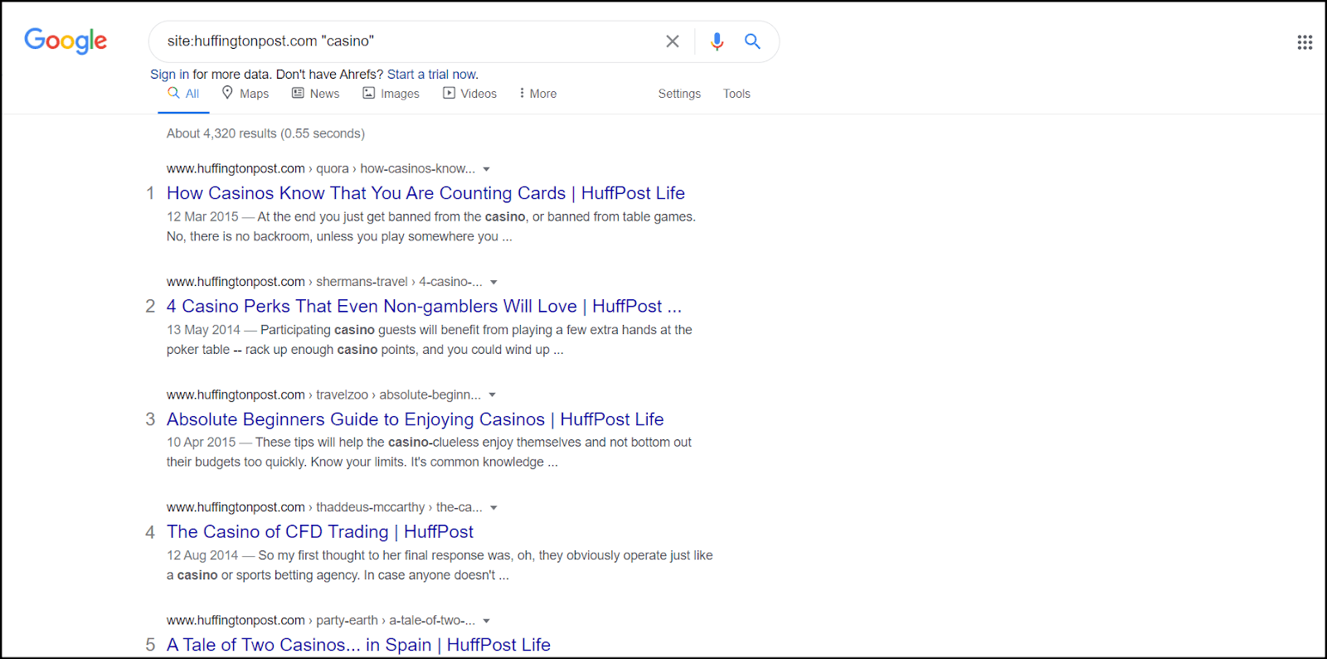The image size is (1327, 659).
Task: Expand dropdown arrow beside how-casinos-know URL
Action: (x=487, y=169)
